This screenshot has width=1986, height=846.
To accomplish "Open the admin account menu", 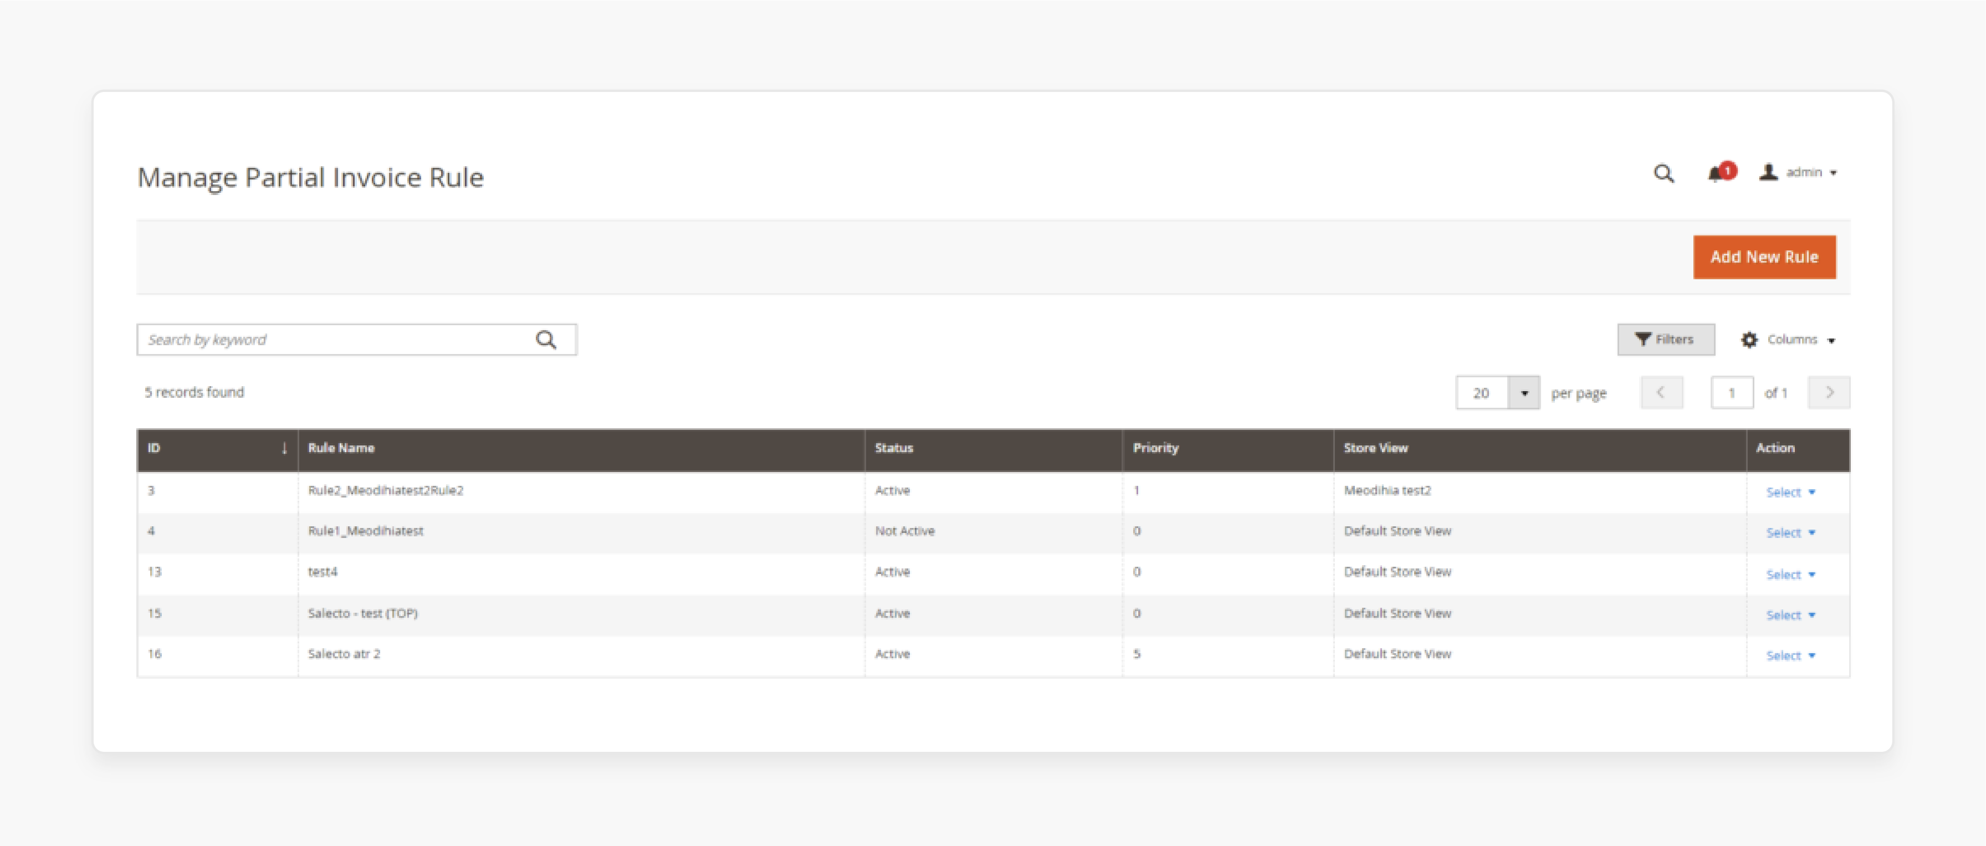I will click(1798, 173).
